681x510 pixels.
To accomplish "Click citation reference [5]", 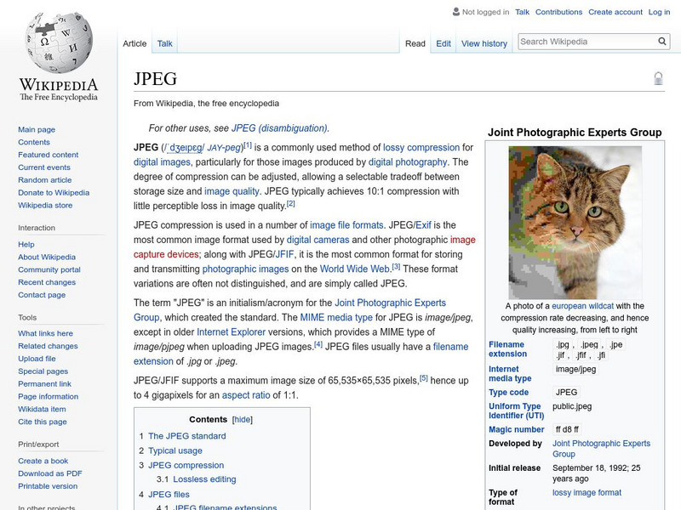I will click(x=424, y=378).
